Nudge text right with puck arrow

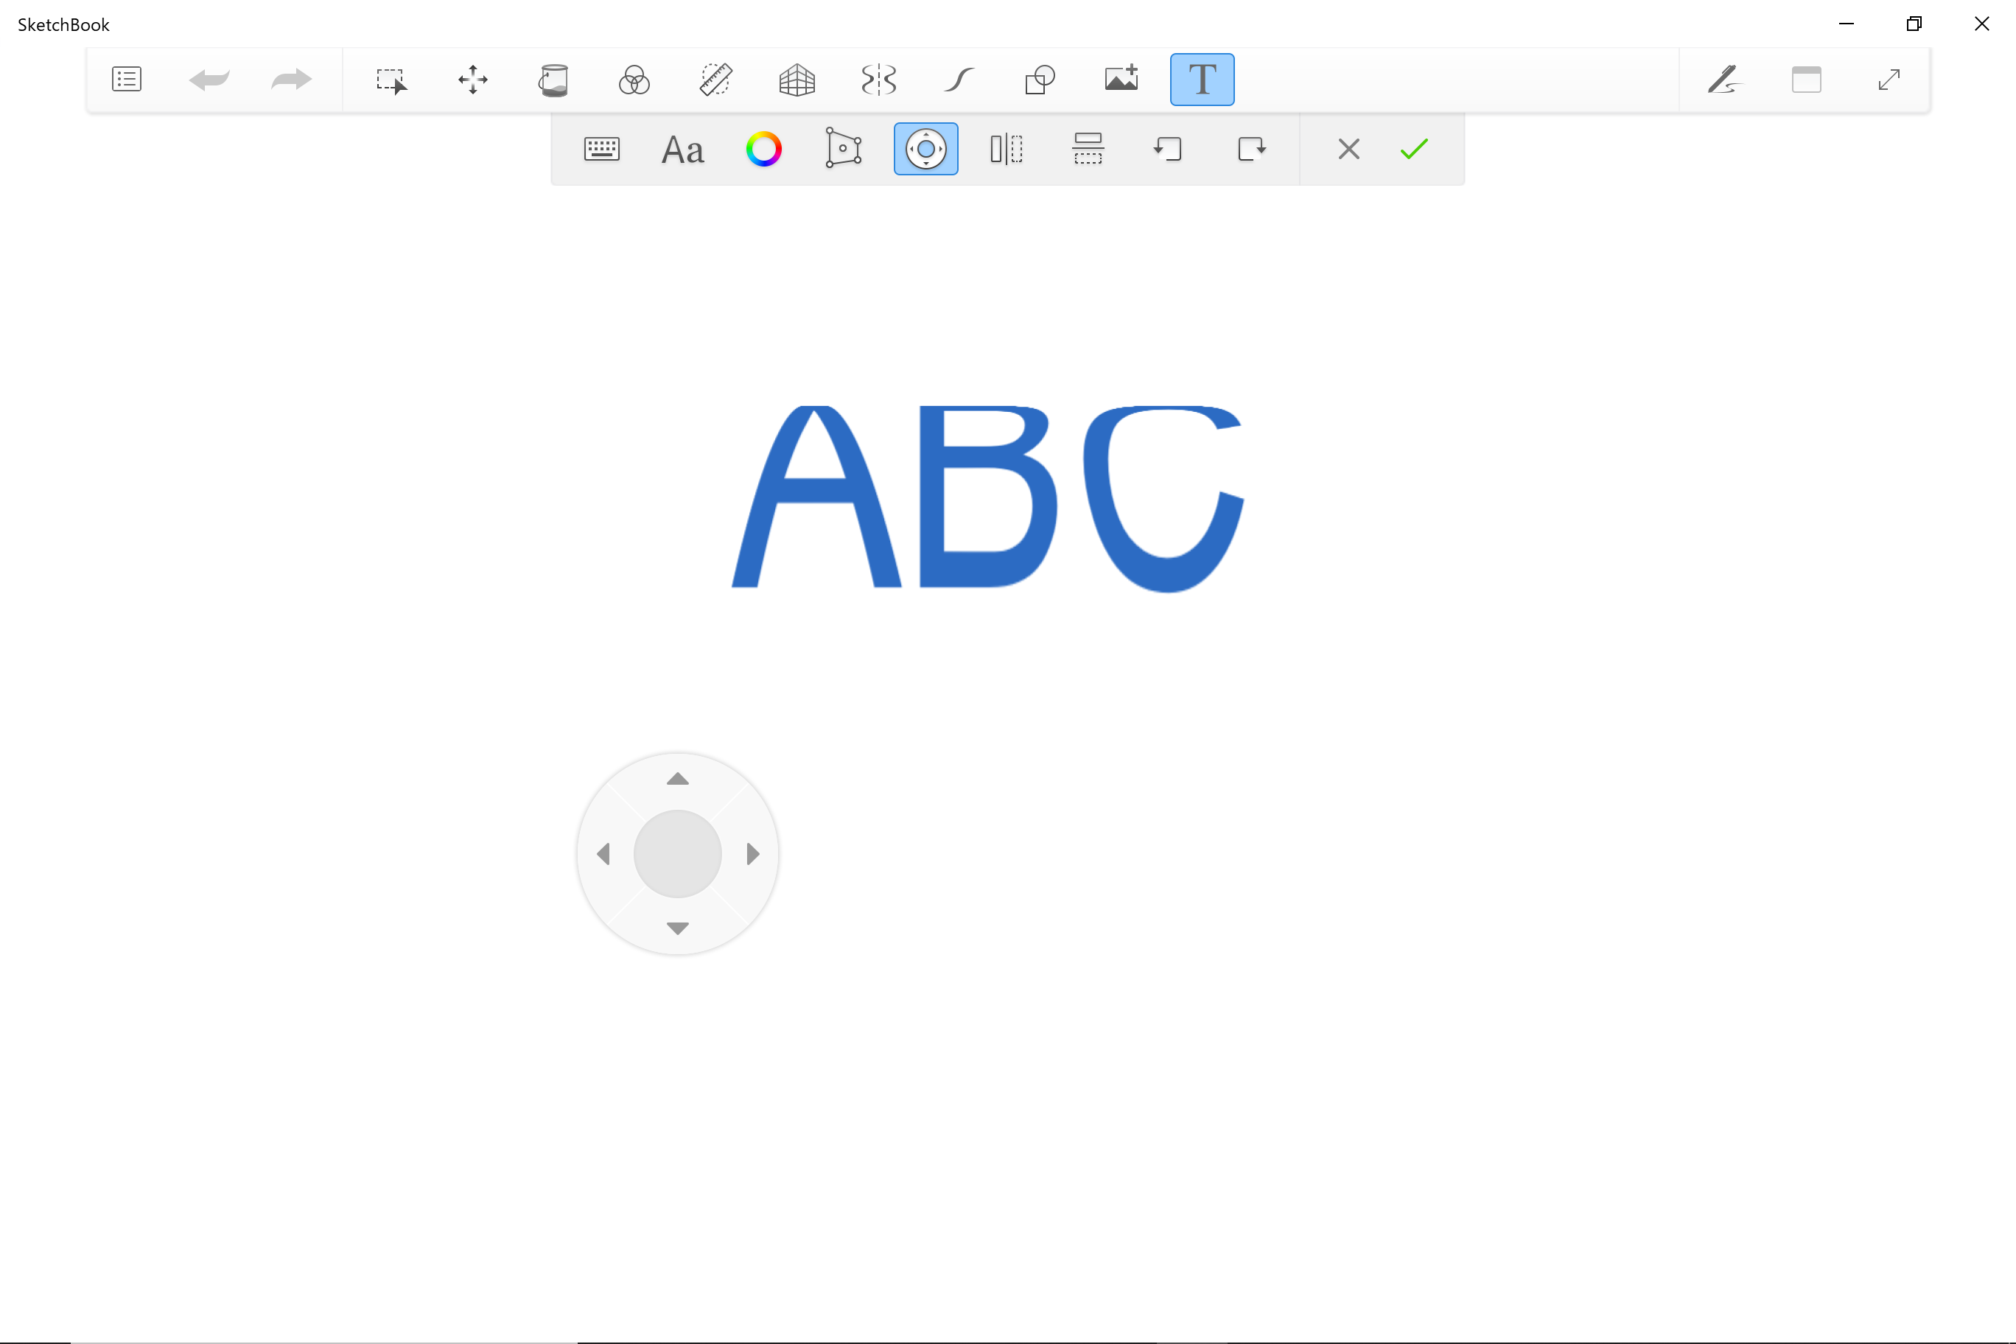752,854
